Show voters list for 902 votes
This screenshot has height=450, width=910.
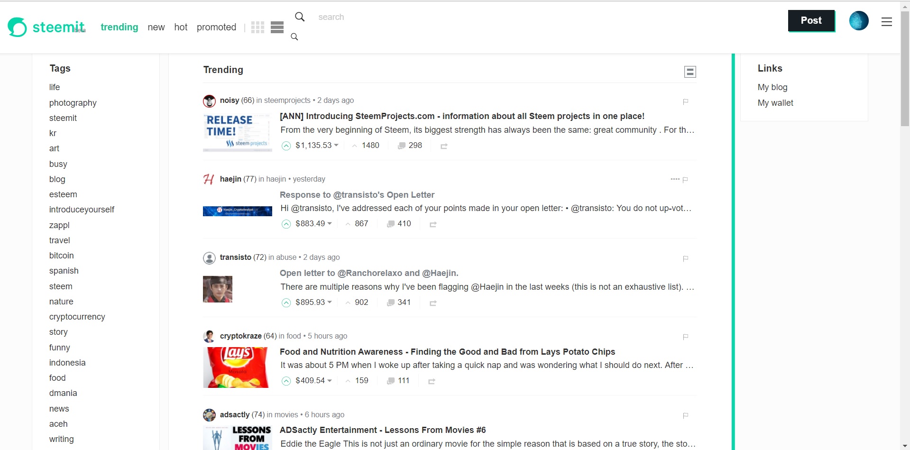pos(357,303)
